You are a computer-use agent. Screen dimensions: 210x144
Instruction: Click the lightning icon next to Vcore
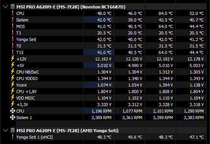click(x=13, y=85)
